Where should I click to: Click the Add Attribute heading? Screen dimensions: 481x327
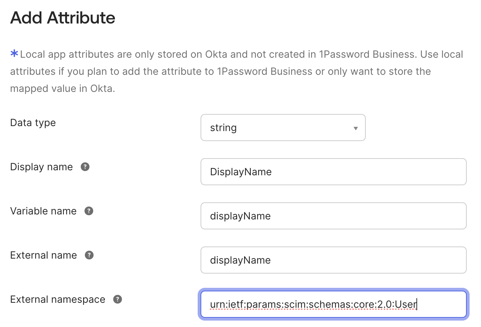click(62, 17)
